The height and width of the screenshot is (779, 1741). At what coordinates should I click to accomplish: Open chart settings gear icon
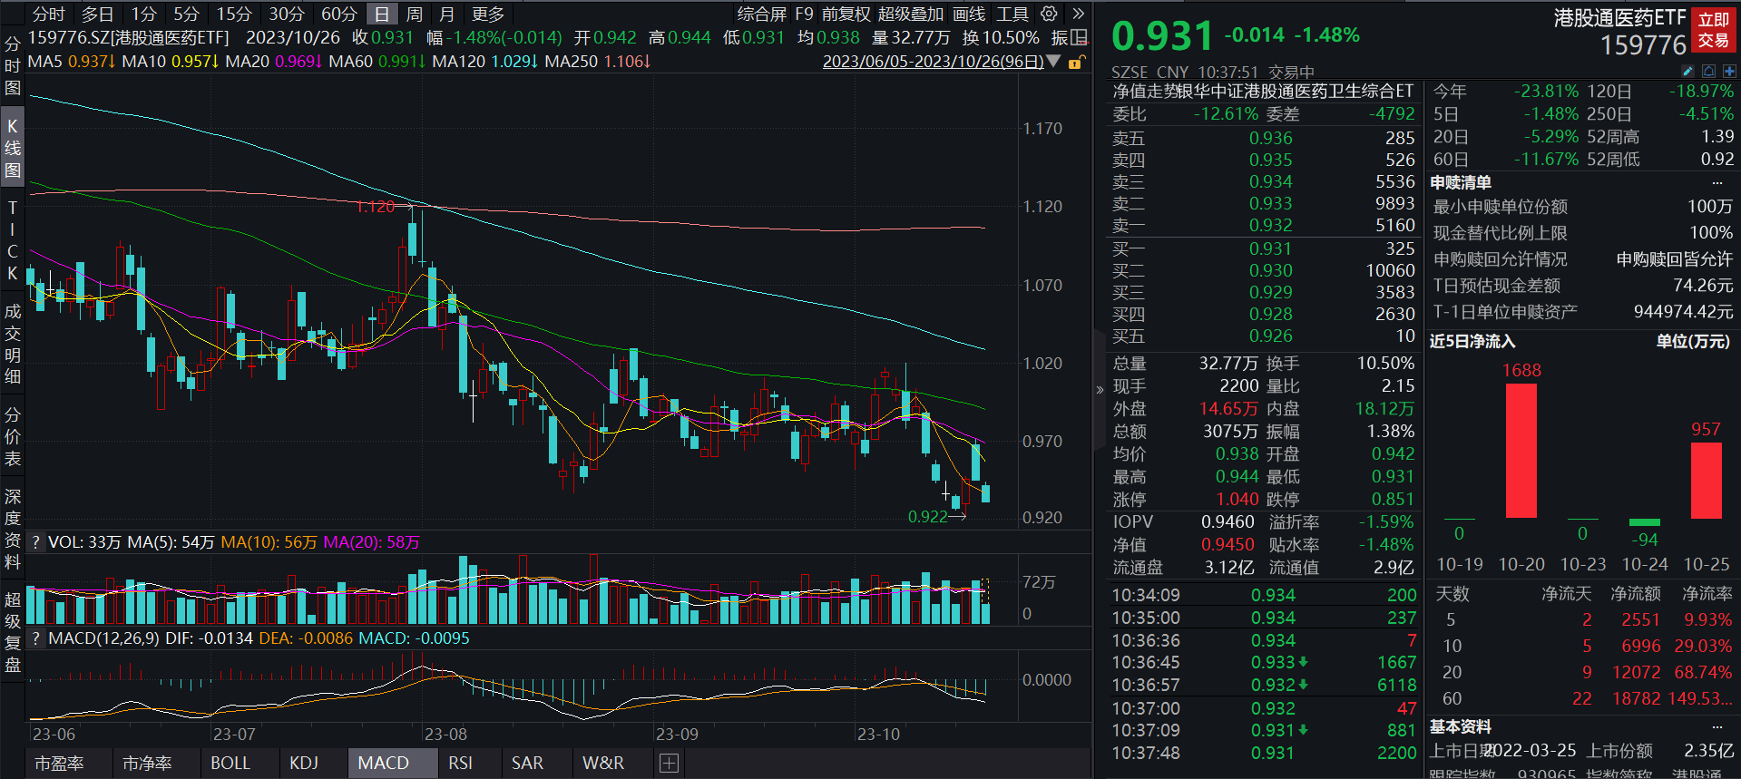pyautogui.click(x=1049, y=14)
